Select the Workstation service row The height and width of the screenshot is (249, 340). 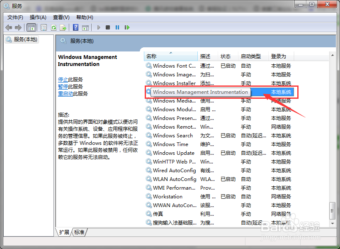(x=219, y=196)
